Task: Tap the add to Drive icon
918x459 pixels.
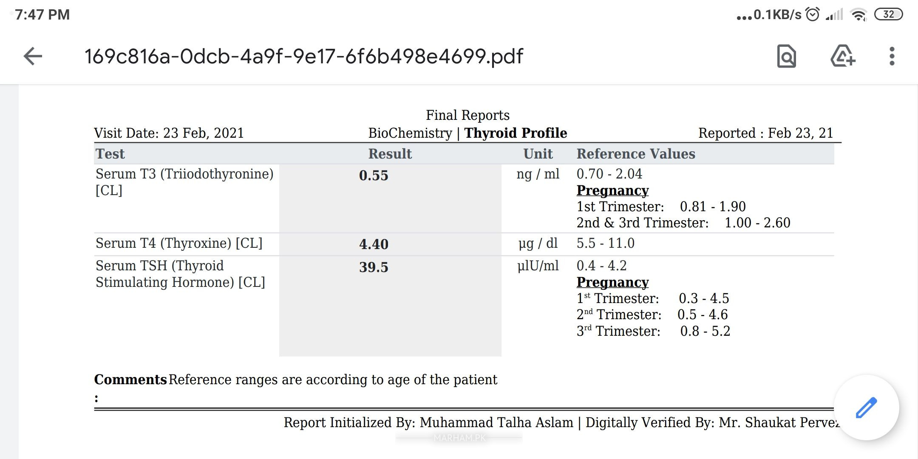Action: coord(842,56)
